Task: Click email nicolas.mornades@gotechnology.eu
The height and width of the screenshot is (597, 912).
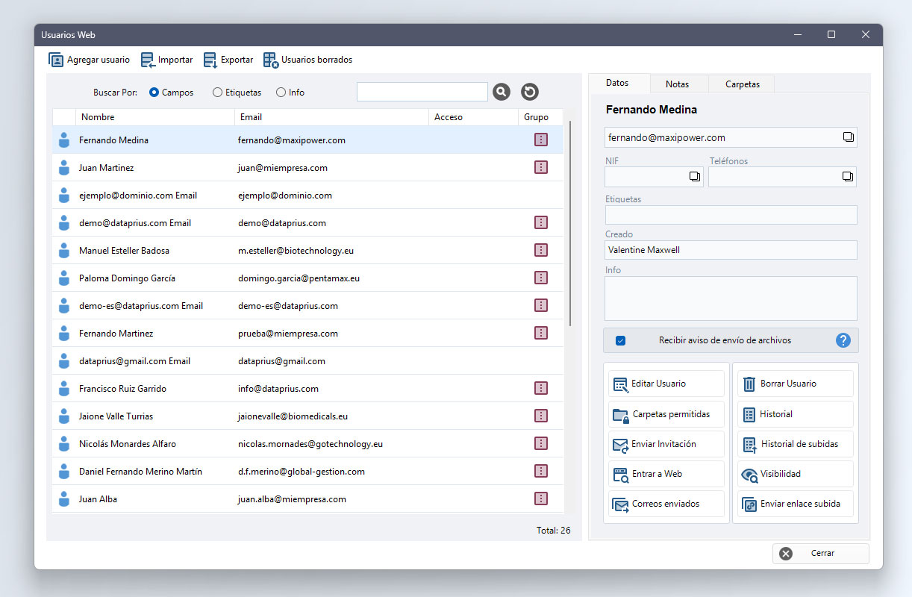Action: click(310, 444)
